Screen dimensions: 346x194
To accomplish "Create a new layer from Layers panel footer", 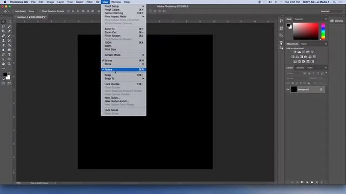I will point(317,182).
